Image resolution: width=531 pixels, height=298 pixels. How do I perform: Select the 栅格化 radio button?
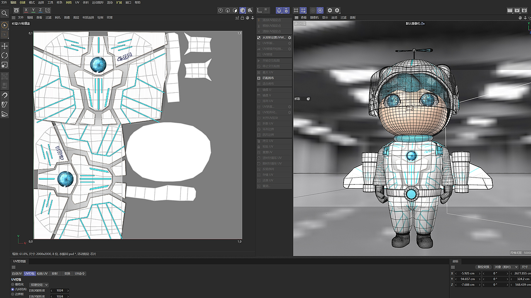click(13, 284)
